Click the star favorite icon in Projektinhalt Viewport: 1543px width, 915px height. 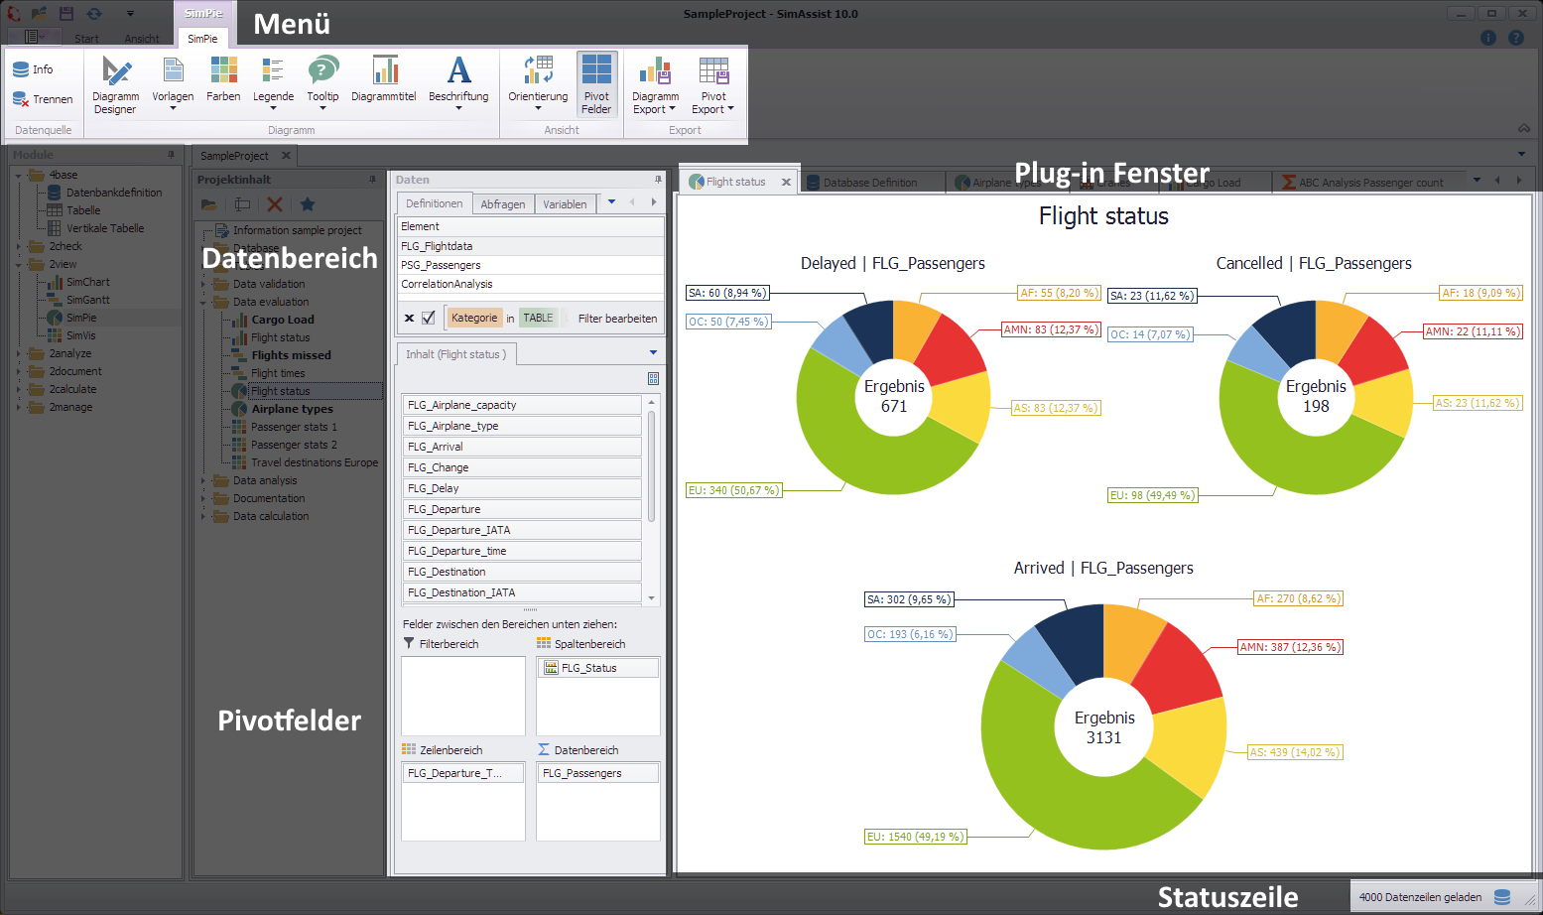[x=308, y=204]
